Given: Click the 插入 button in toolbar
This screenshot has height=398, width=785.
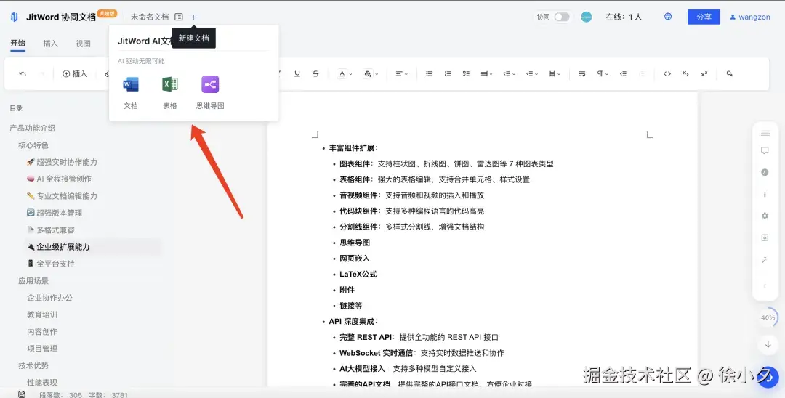Looking at the screenshot, I should (75, 73).
